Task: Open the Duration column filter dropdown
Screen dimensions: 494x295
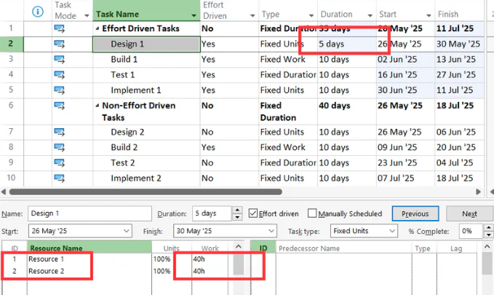Action: (370, 15)
